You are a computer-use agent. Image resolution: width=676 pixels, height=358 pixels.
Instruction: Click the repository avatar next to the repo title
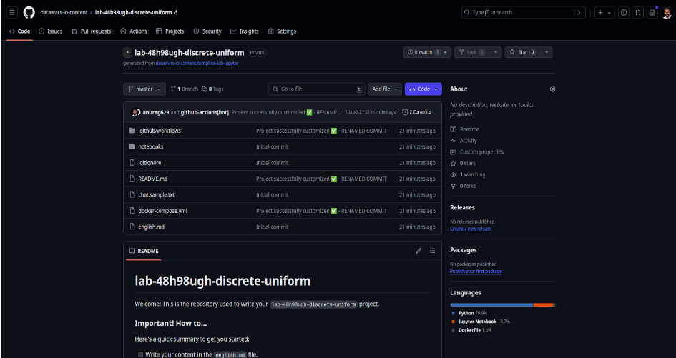[127, 53]
